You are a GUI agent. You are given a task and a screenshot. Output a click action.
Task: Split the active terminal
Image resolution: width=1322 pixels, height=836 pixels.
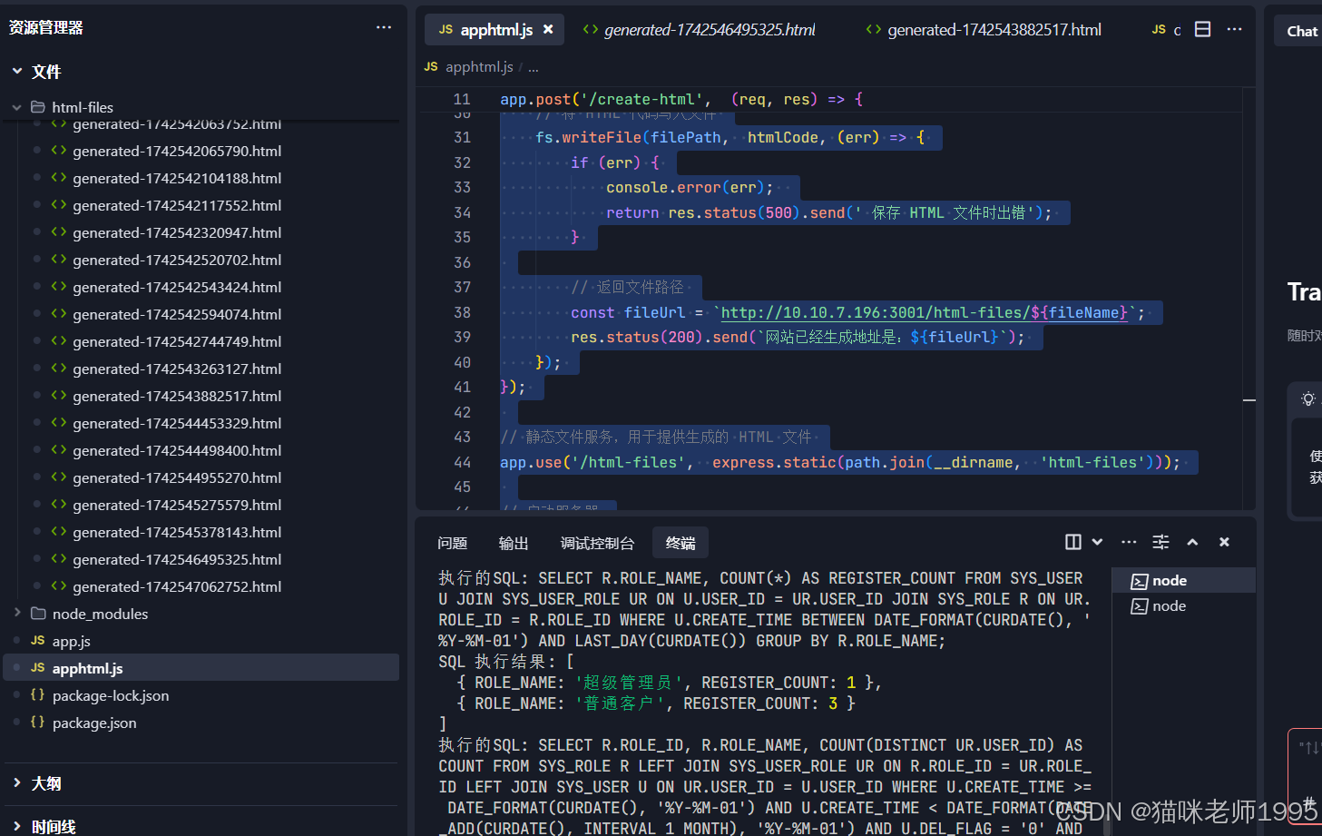point(1072,542)
